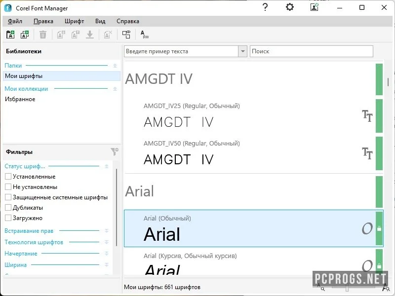This screenshot has width=395, height=296.
Task: Click the add folder toolbar icon
Action: [x=10, y=35]
